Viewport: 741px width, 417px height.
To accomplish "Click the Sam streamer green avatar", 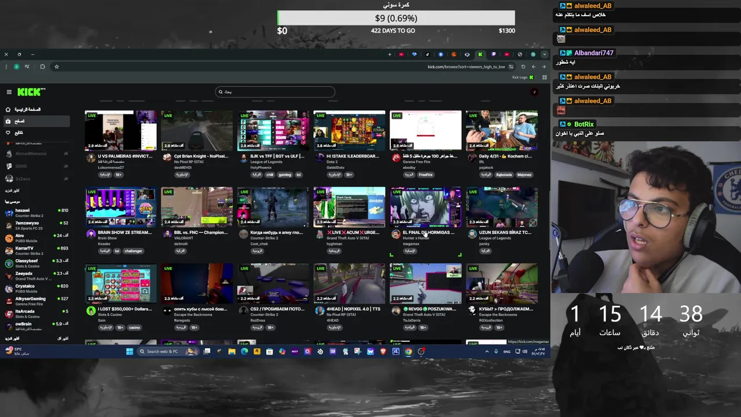I will pyautogui.click(x=91, y=310).
